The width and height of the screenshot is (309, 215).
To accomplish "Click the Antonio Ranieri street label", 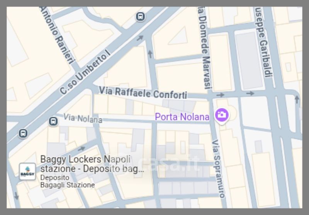I will [x=58, y=36].
